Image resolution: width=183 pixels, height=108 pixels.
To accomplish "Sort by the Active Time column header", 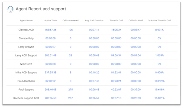I will (x=51, y=20).
